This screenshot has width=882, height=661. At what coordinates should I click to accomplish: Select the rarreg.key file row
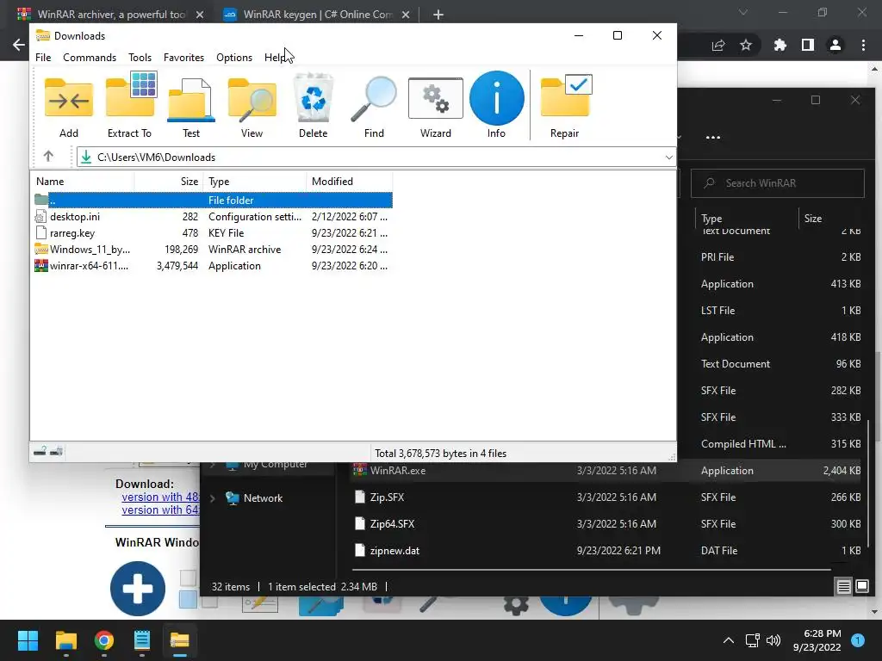tap(213, 232)
